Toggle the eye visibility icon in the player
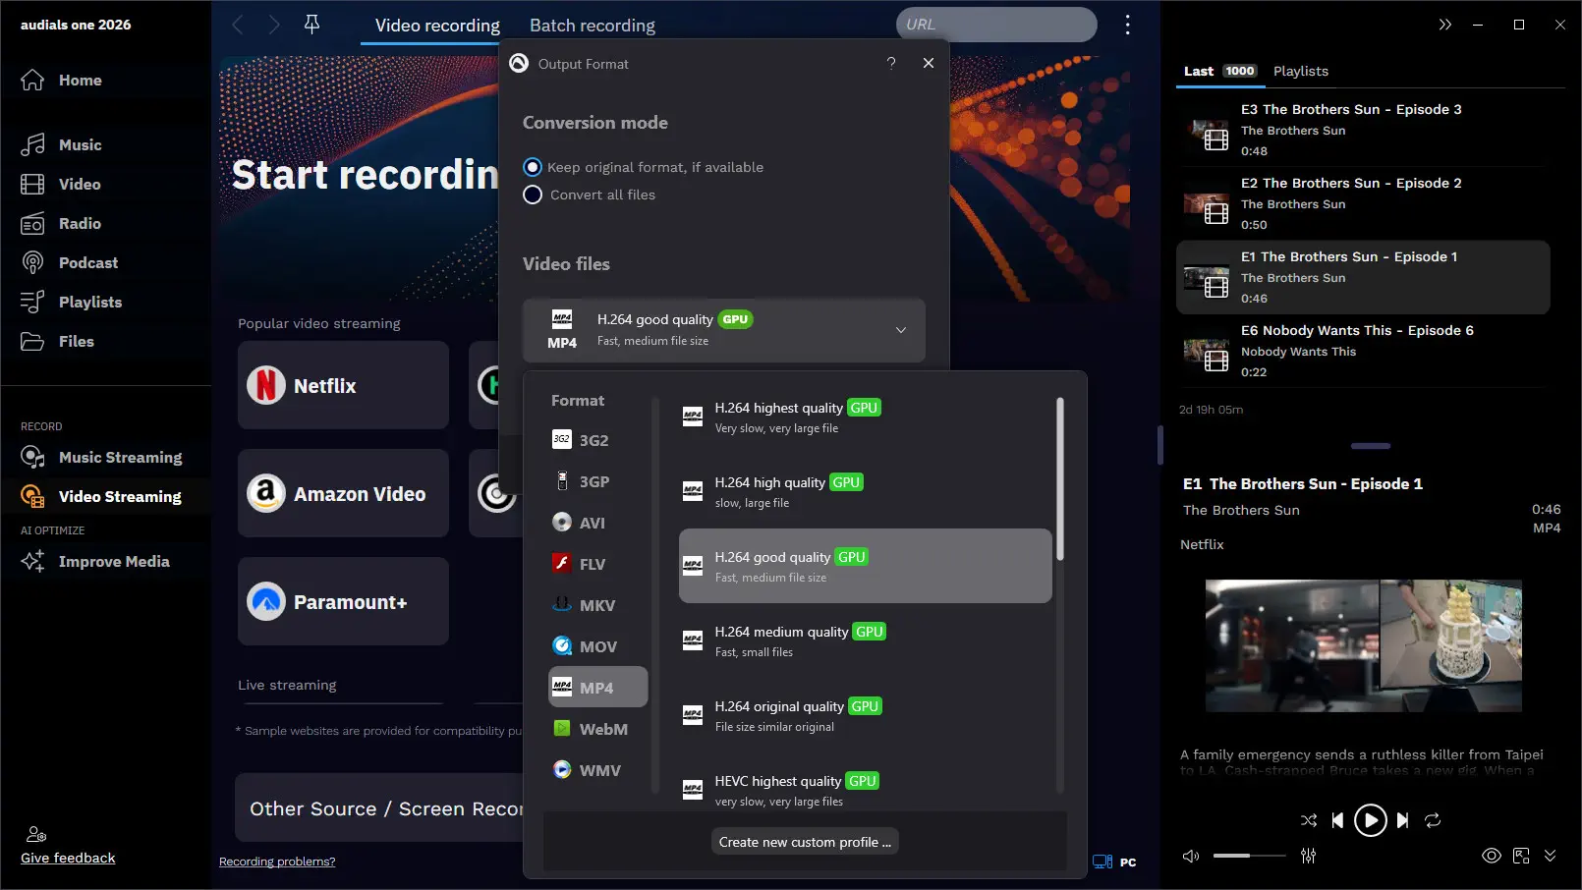 pyautogui.click(x=1491, y=856)
